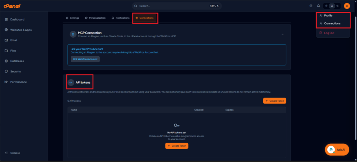
Task: Switch to the Settings tab
Action: (x=72, y=18)
